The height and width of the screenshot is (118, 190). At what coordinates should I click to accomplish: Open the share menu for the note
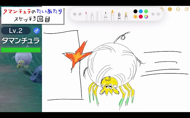click(162, 9)
